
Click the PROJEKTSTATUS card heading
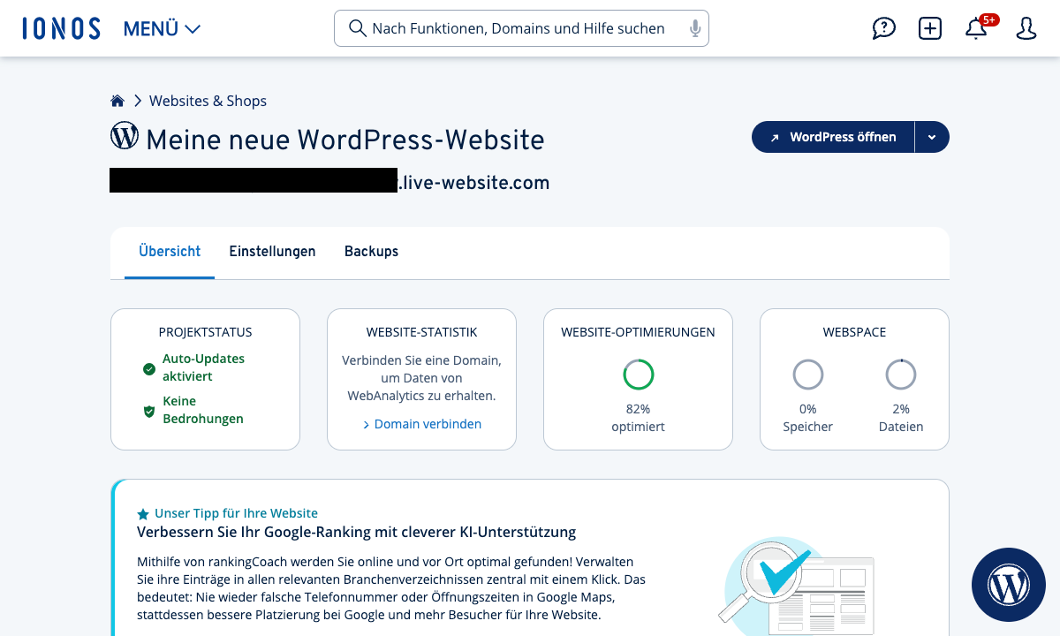click(x=205, y=332)
